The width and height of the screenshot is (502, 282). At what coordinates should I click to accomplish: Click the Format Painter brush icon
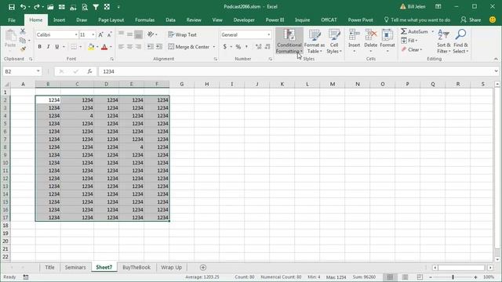pyautogui.click(x=23, y=49)
